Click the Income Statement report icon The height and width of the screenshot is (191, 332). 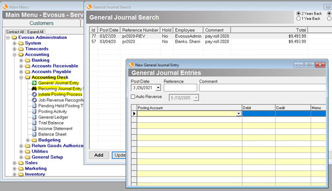point(34,129)
